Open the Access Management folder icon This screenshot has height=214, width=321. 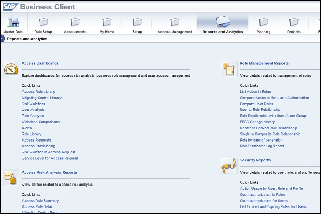click(175, 22)
